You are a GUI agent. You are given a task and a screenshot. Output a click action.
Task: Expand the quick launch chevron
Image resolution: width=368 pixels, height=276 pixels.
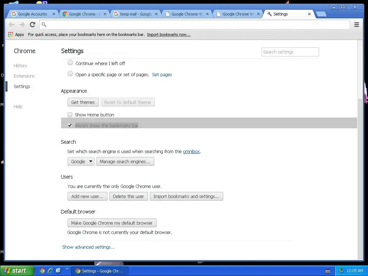pyautogui.click(x=67, y=269)
